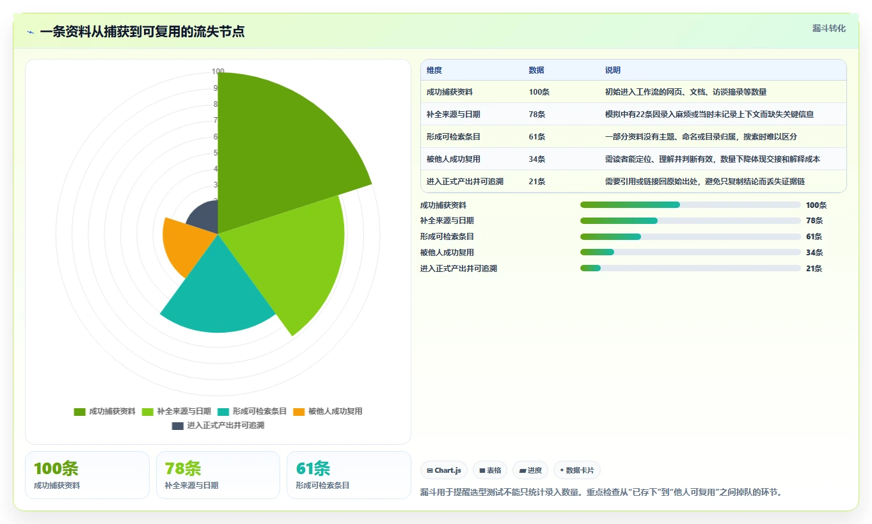Toggle the 形成可检索条目 legend swatch
872x524 pixels.
(223, 411)
